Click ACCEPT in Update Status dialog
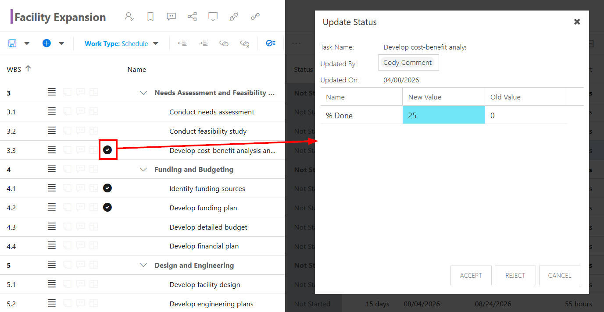The image size is (604, 312). point(471,275)
